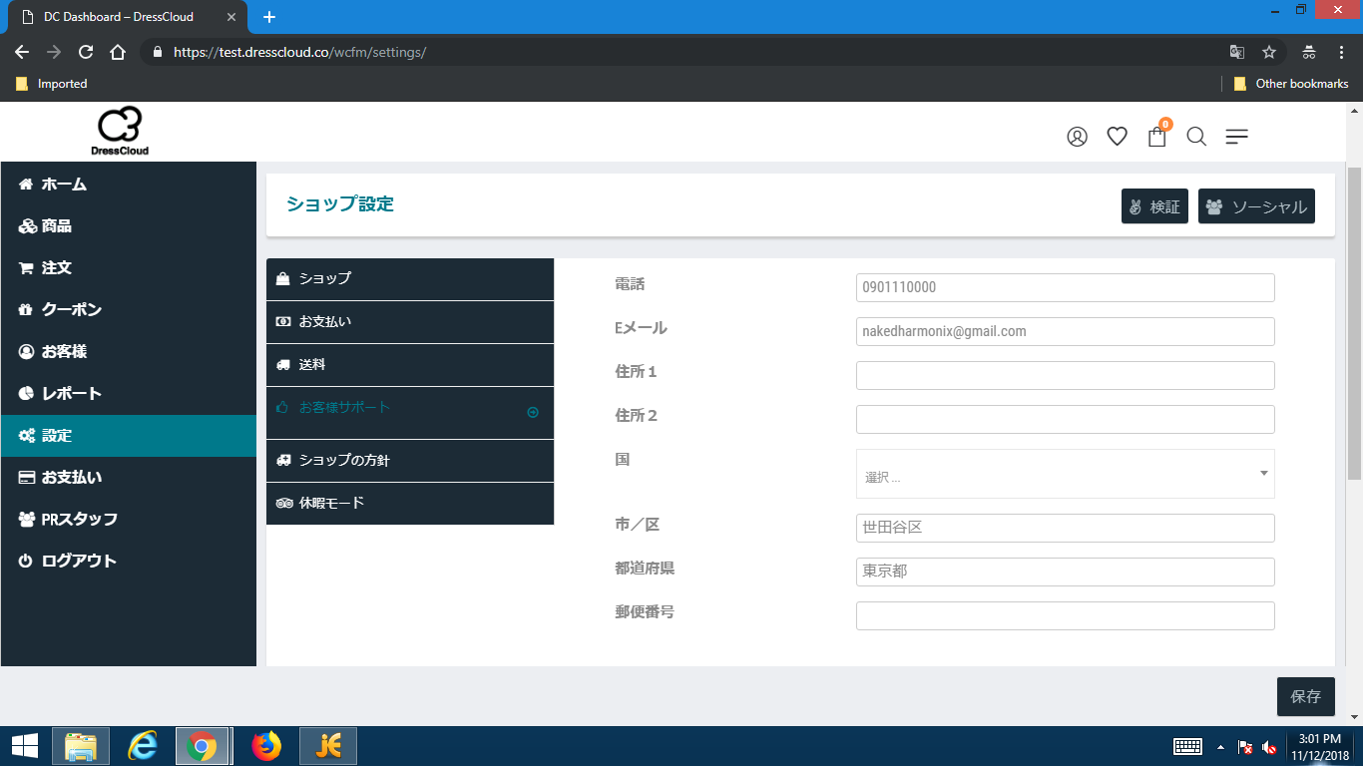Open the site search magnifier icon

(1196, 137)
